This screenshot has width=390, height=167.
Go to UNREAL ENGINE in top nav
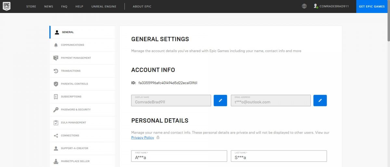pos(104,6)
